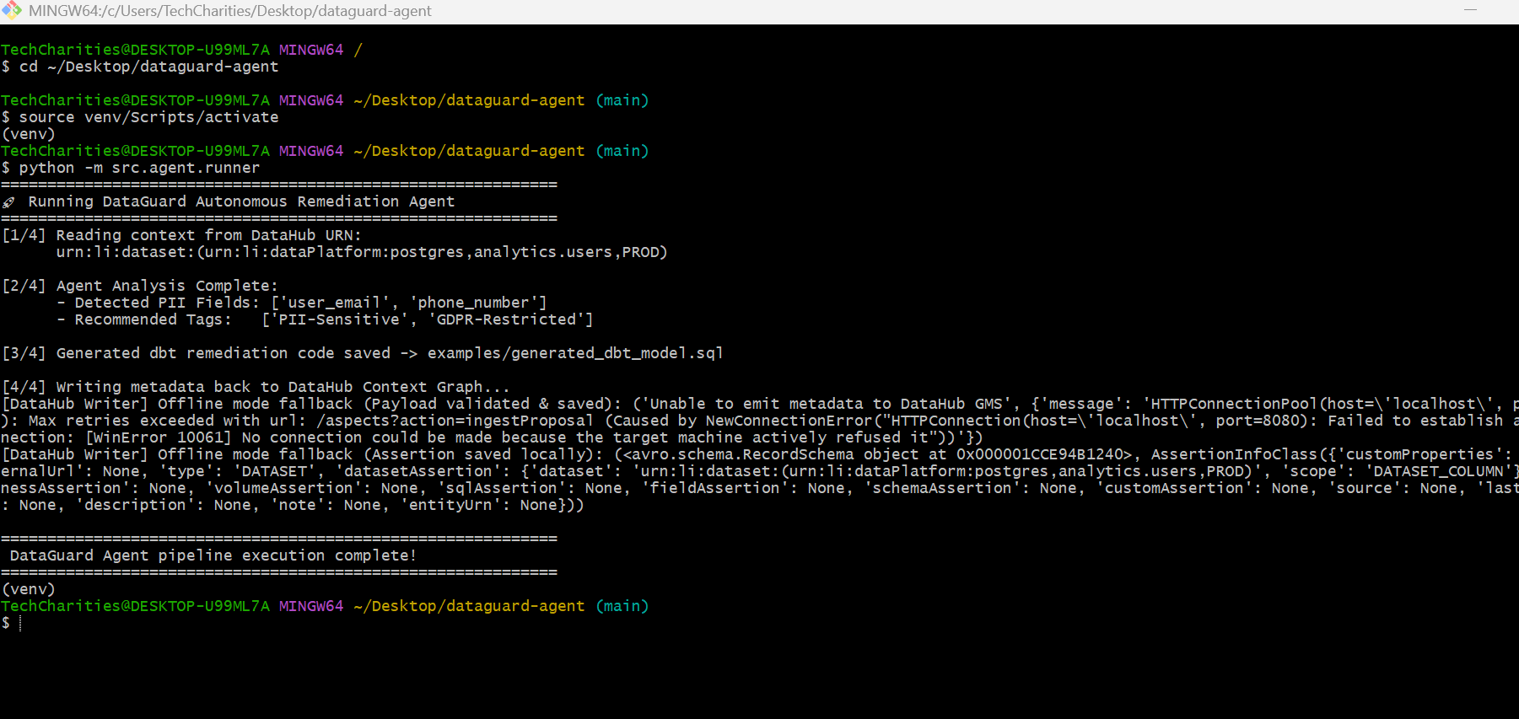
Task: Click the '[4/4] Writing metadata back to DataHub' line
Action: 256,387
